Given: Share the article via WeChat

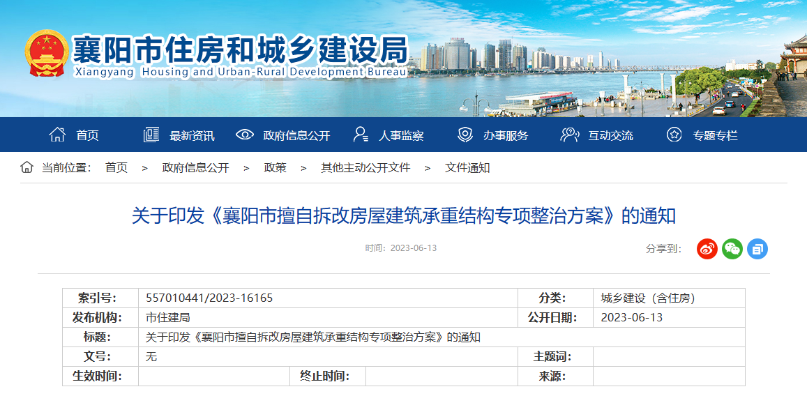Looking at the screenshot, I should click(x=732, y=248).
